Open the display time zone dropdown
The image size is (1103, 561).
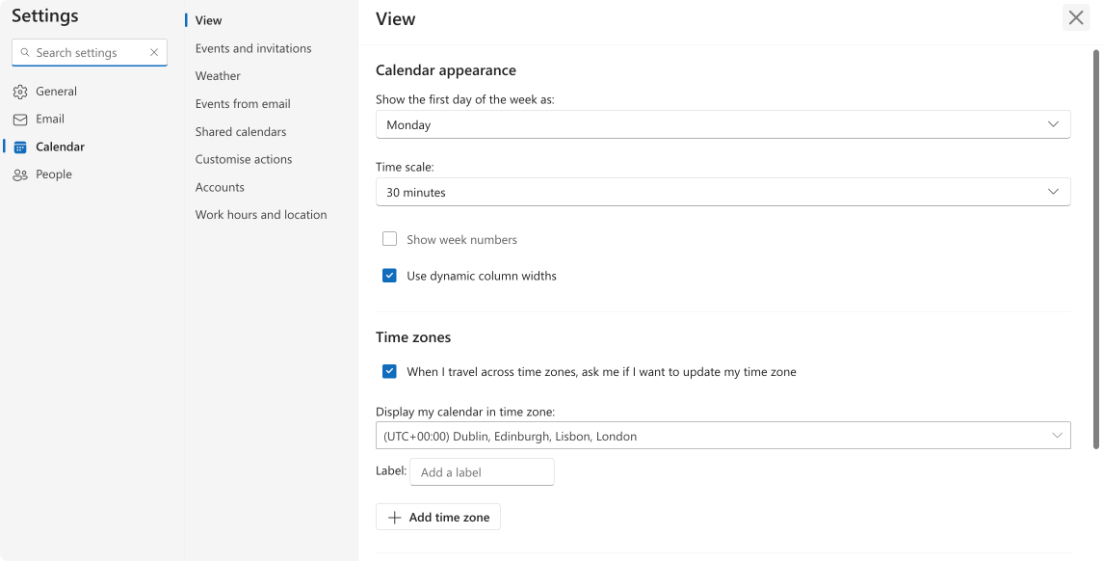pos(723,436)
